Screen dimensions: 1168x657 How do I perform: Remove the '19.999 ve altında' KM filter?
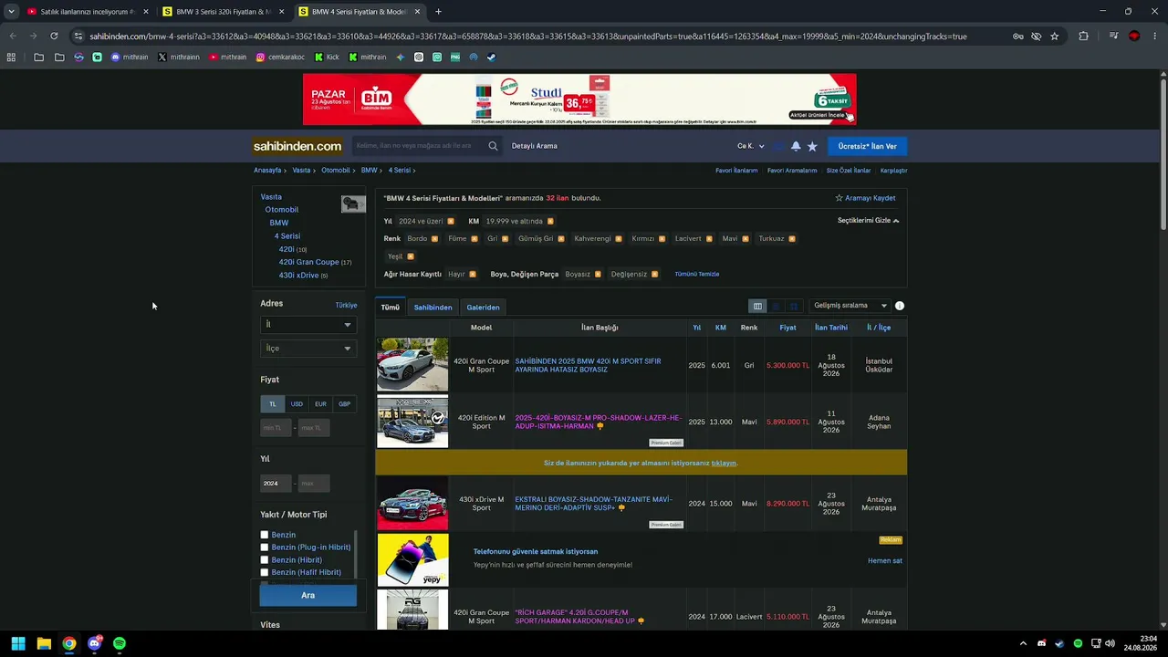coord(549,222)
